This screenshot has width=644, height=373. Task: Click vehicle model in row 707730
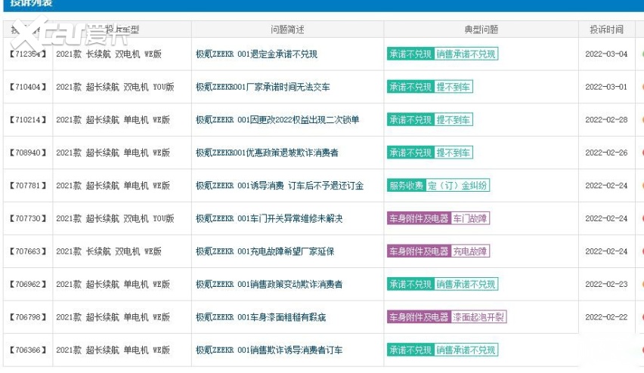115,218
